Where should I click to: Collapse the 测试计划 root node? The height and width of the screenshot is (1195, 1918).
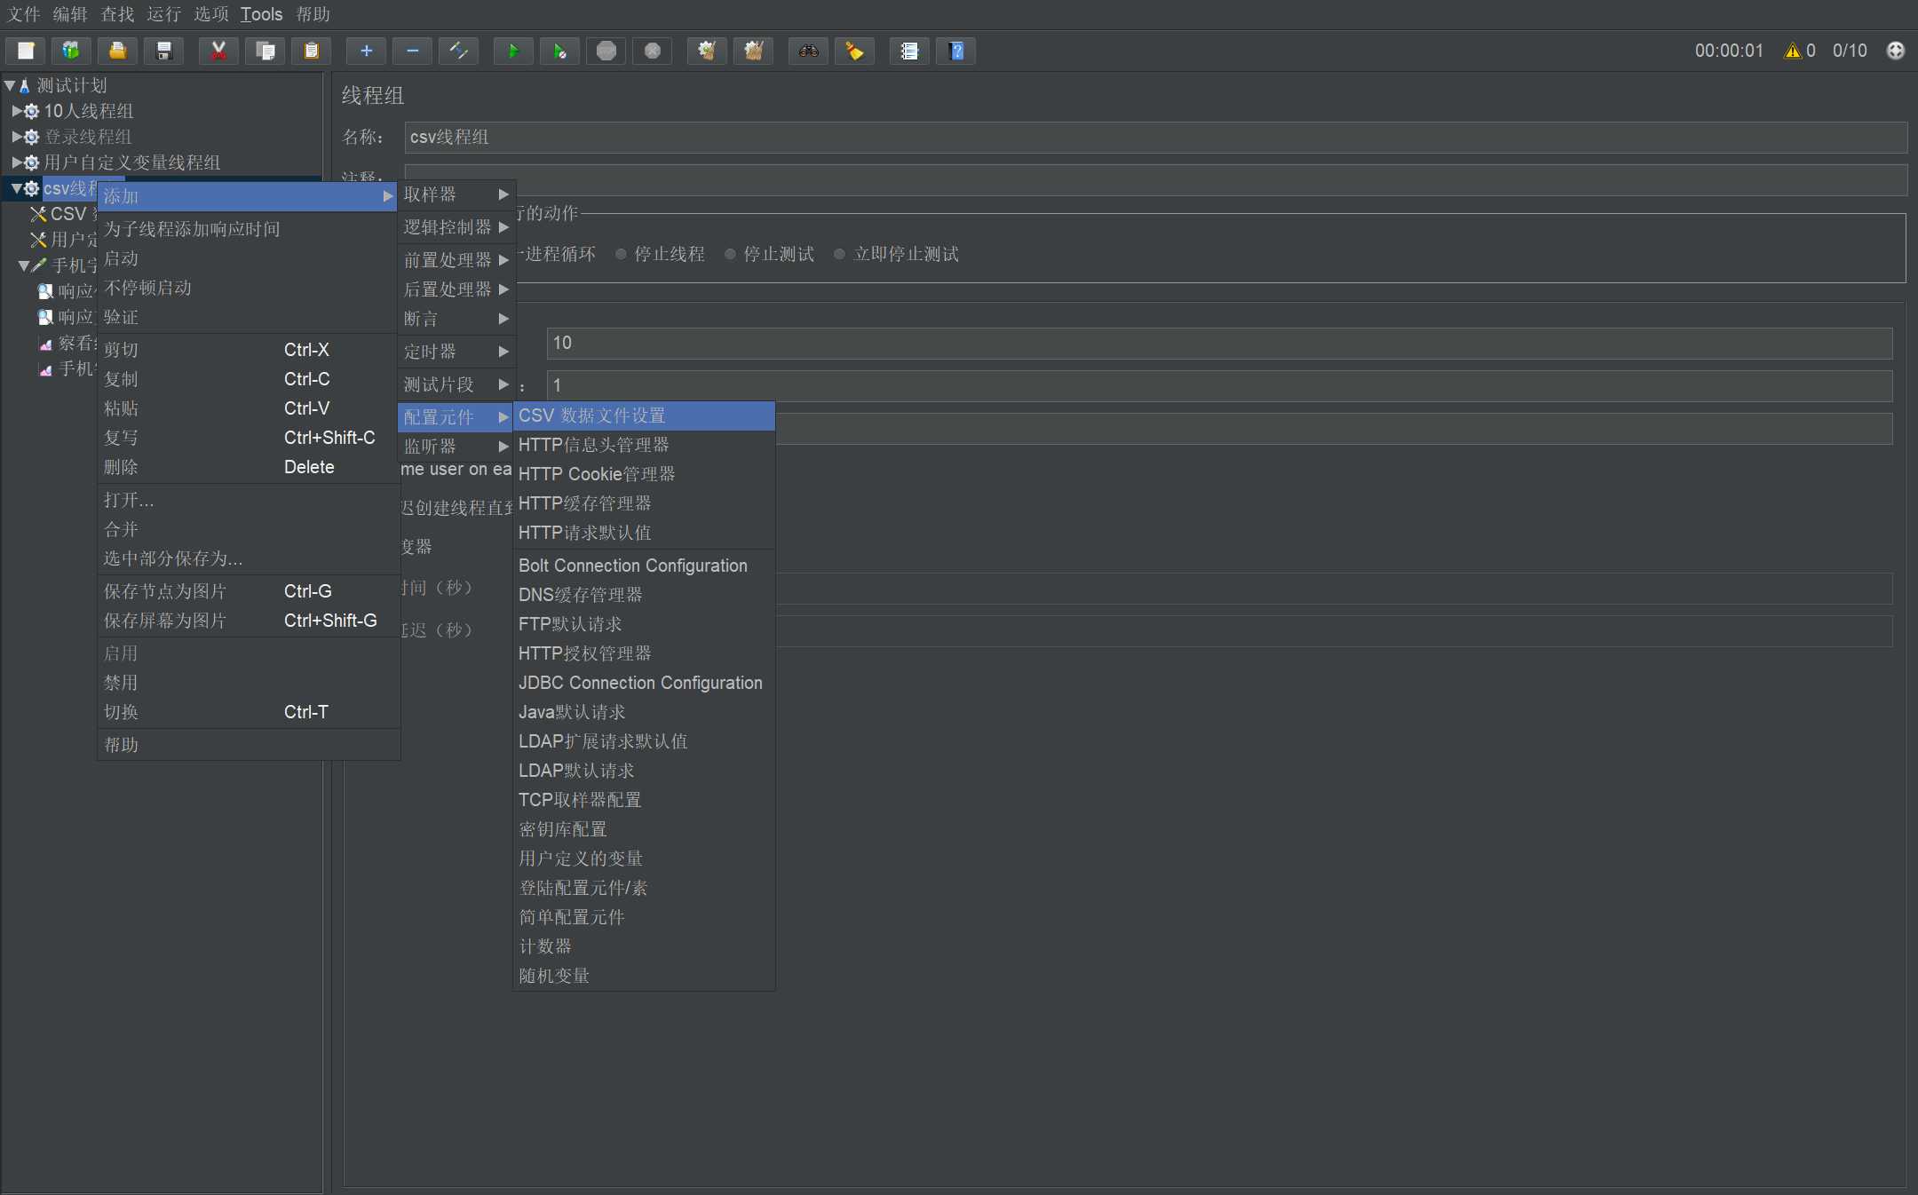[x=10, y=85]
